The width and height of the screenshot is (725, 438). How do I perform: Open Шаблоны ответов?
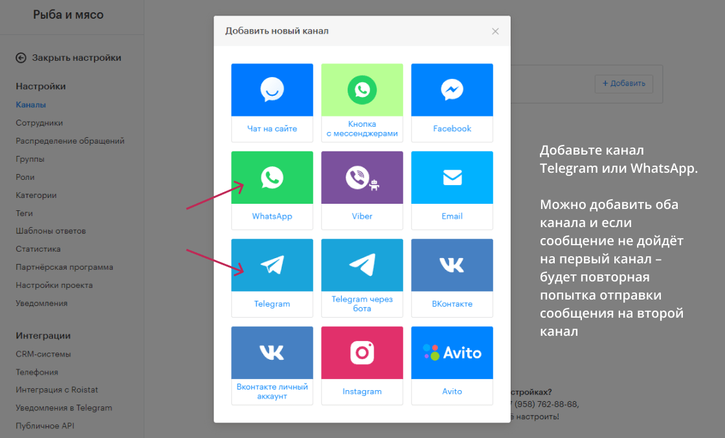coord(51,231)
